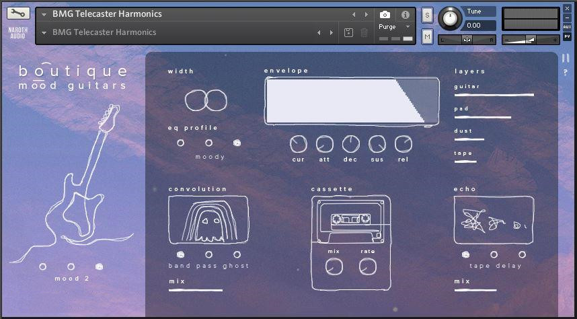Go to next instrument with right arrow
Screen dimensions: 577x319
(x=366, y=15)
